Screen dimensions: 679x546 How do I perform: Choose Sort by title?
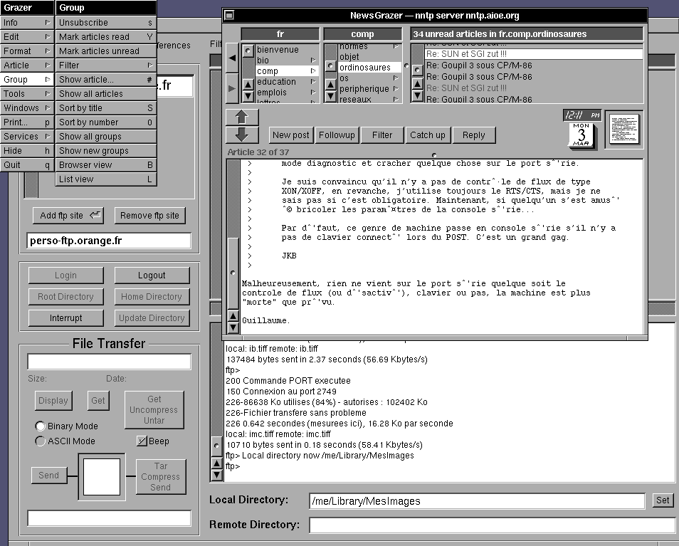(x=106, y=107)
